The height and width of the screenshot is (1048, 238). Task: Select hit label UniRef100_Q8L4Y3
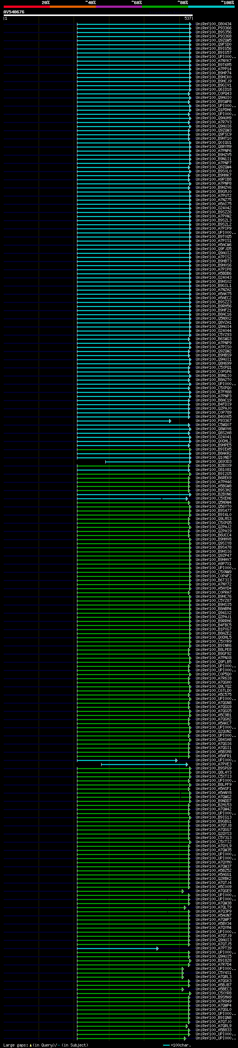(x=213, y=773)
